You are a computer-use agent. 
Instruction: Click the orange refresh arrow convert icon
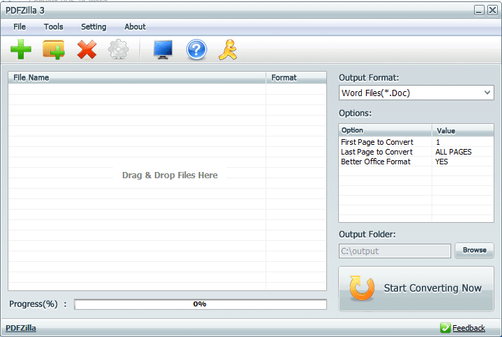pos(362,288)
